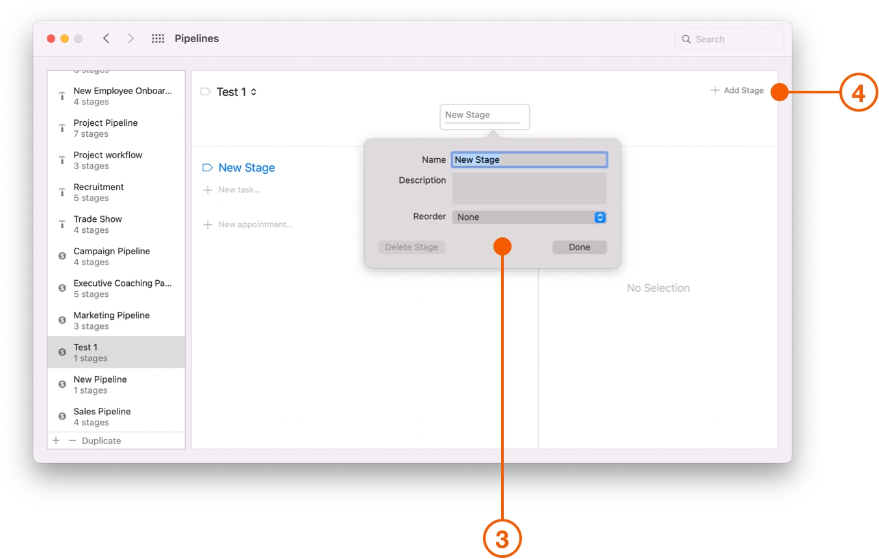Image resolution: width=879 pixels, height=559 pixels.
Task: Click the funnel icon beside Recruitment pipeline
Action: coord(62,192)
